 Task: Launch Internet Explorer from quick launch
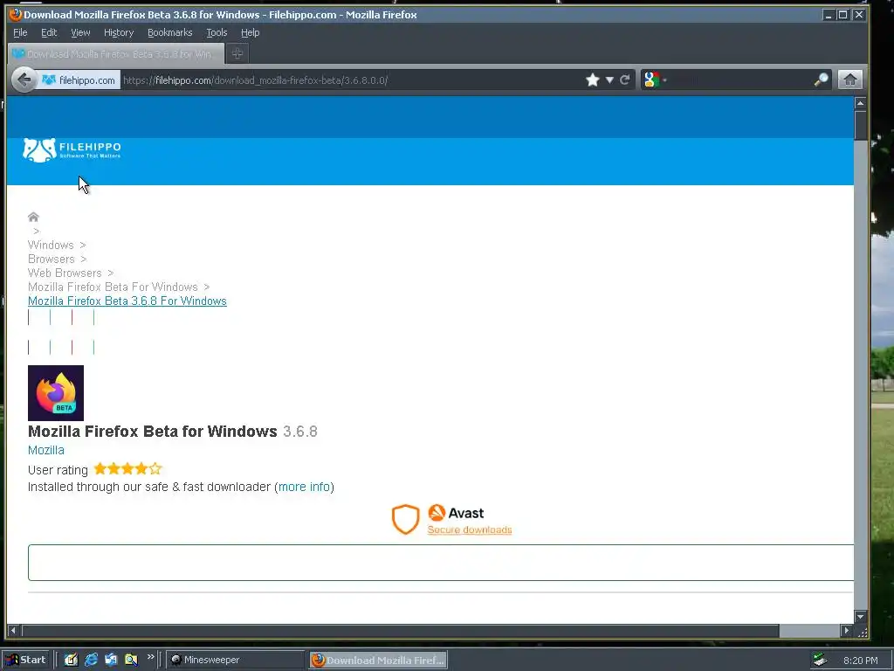click(x=91, y=660)
